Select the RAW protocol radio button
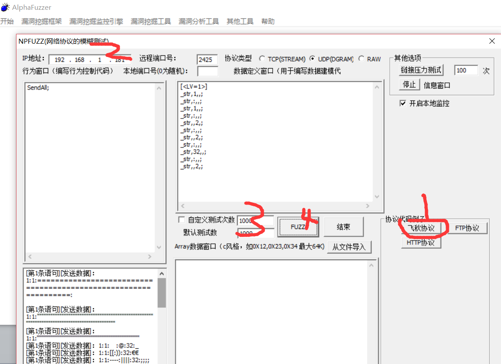 point(361,59)
